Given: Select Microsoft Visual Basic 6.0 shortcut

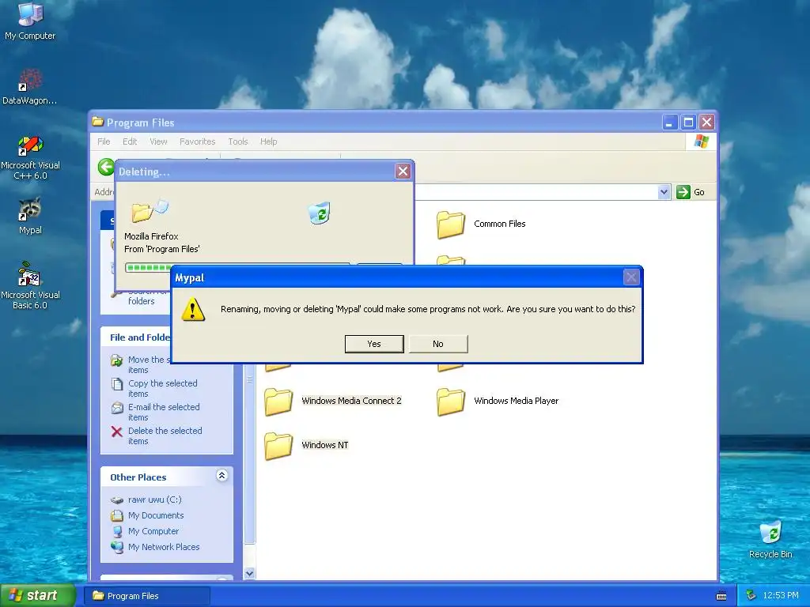Looking at the screenshot, I should point(30,285).
